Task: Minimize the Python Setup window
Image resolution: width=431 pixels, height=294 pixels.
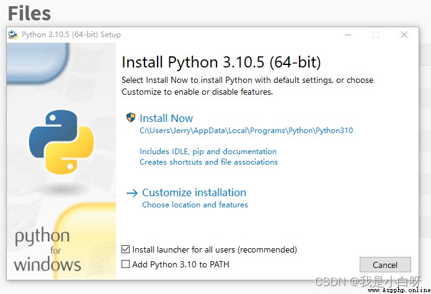Action: pos(348,35)
